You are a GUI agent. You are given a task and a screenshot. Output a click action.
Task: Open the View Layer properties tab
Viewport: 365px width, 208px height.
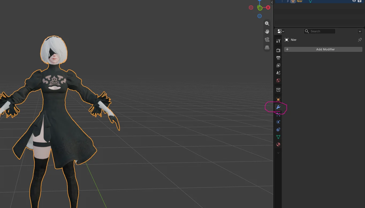pyautogui.click(x=278, y=65)
